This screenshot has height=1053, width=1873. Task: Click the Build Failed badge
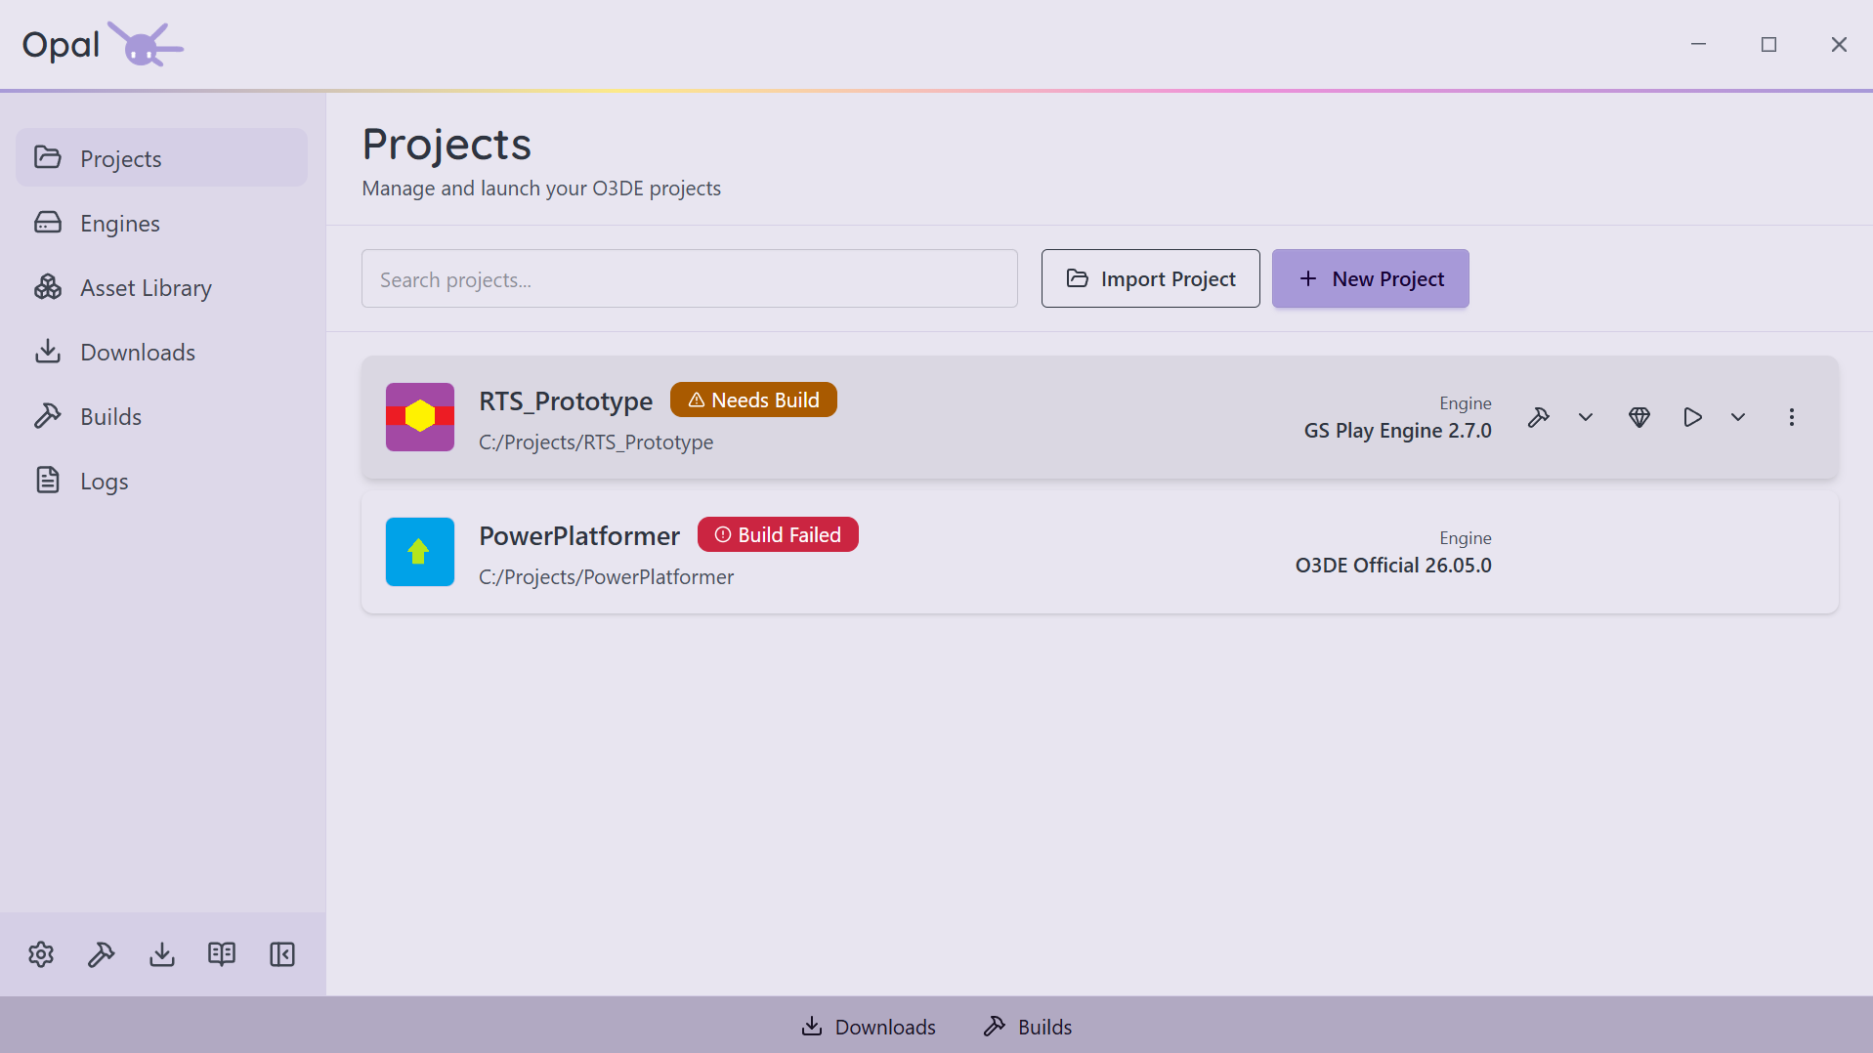(x=778, y=534)
